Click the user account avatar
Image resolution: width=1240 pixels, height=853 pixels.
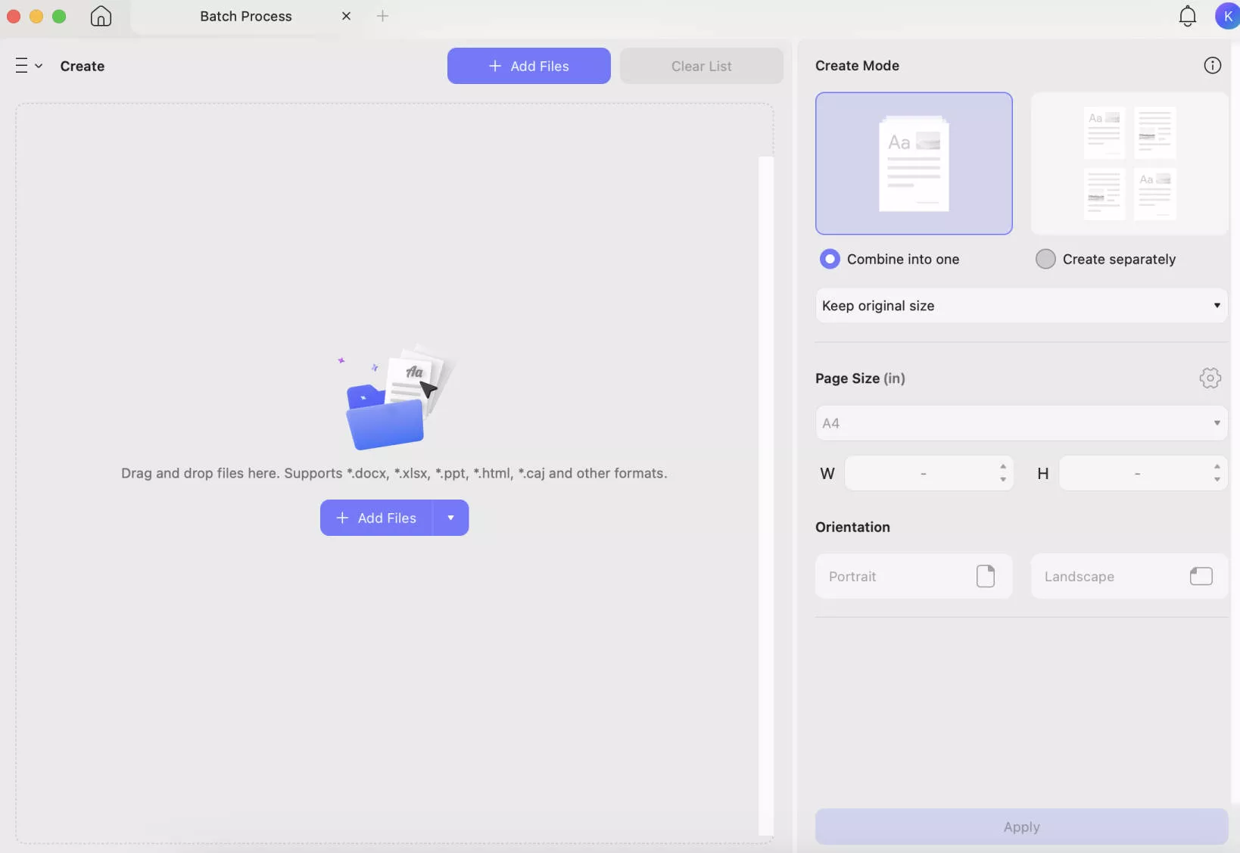tap(1228, 16)
